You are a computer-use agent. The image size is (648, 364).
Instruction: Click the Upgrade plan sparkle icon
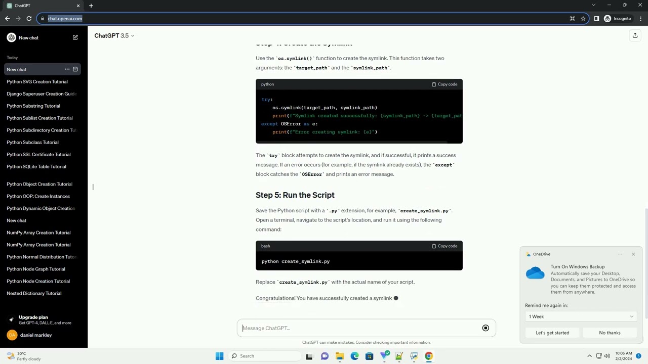coord(11,320)
